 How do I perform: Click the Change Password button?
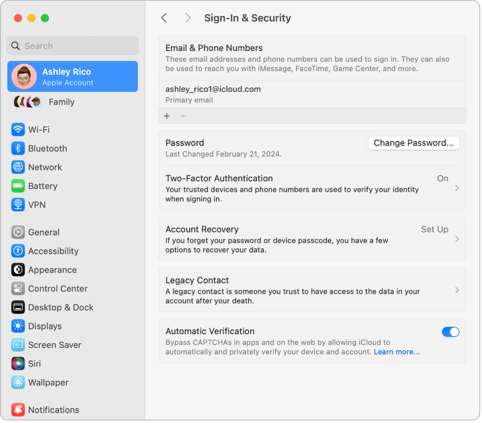pos(413,143)
